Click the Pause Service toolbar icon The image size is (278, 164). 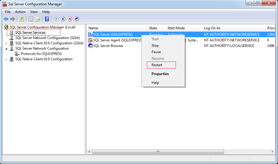tap(63, 19)
